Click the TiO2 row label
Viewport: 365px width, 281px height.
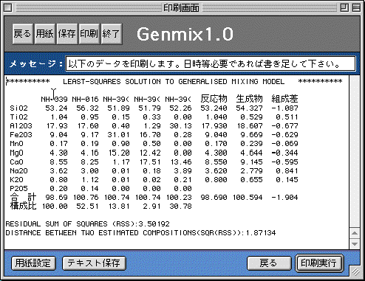[x=18, y=117]
